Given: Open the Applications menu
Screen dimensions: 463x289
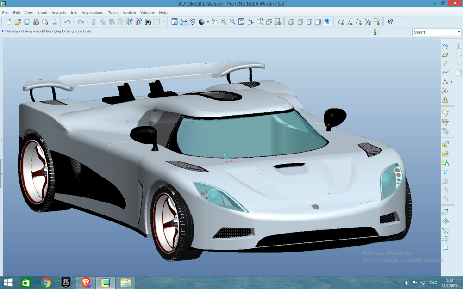Looking at the screenshot, I should 93,12.
